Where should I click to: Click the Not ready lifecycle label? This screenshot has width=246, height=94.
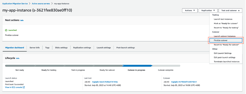click(x=20, y=70)
